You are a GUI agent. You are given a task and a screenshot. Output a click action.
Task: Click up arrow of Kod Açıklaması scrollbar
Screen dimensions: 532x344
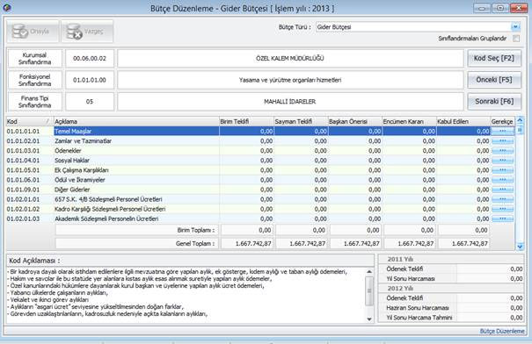369,271
